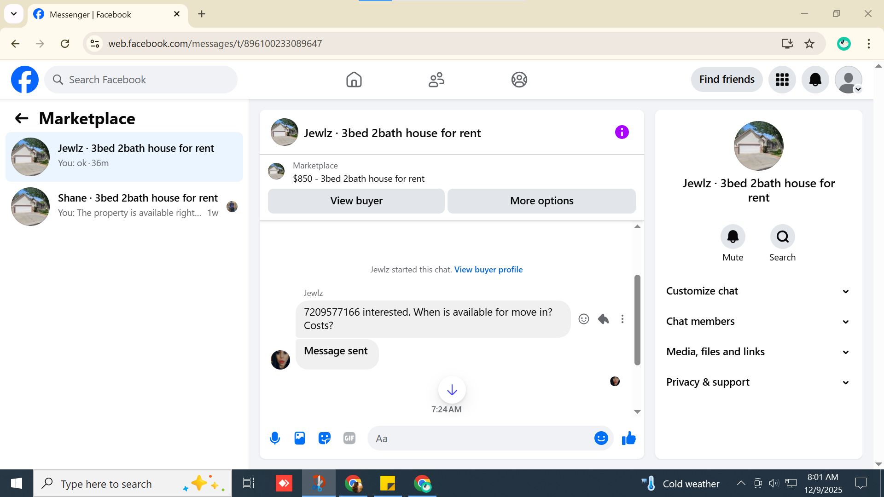Go to Facebook Home tab

(x=354, y=80)
